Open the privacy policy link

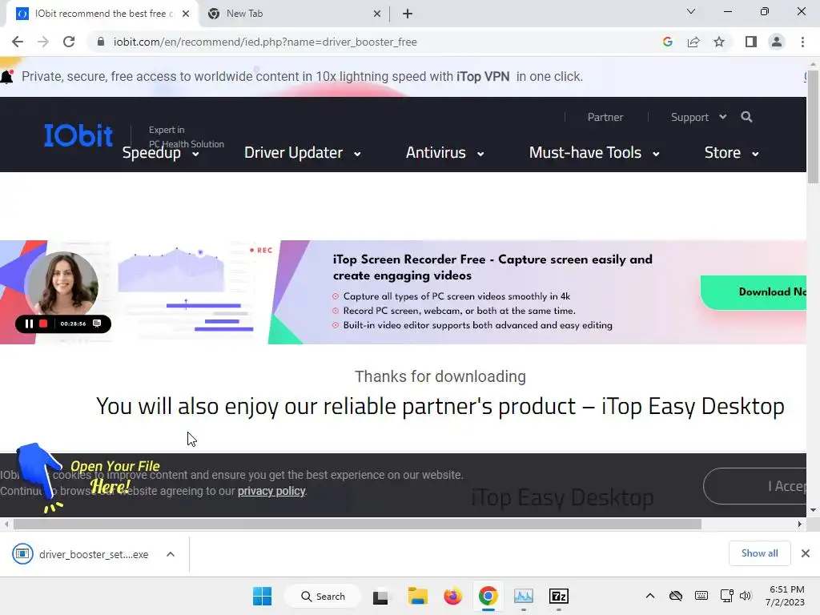pyautogui.click(x=271, y=491)
